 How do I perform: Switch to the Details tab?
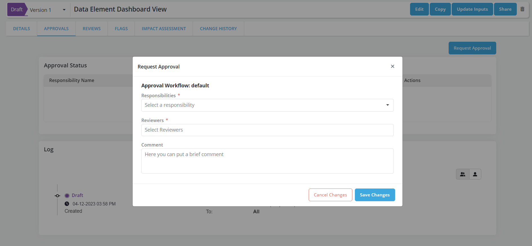point(22,29)
